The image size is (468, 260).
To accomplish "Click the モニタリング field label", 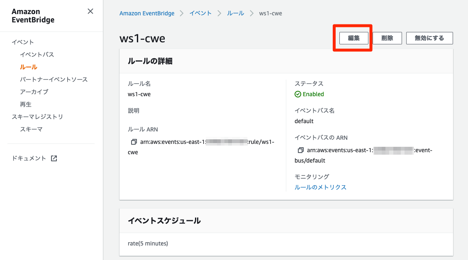I will 312,177.
